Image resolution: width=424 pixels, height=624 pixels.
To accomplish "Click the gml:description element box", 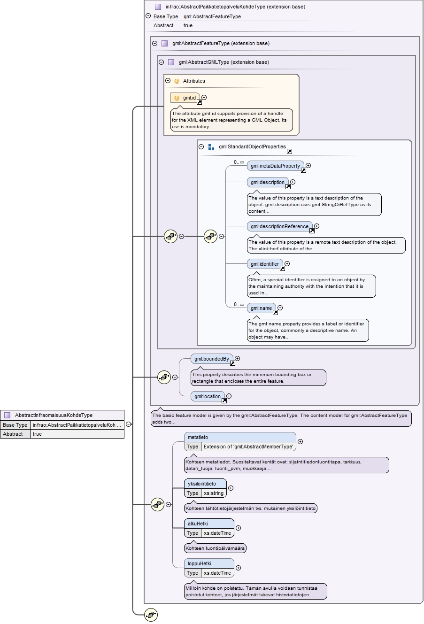I will coord(268,182).
